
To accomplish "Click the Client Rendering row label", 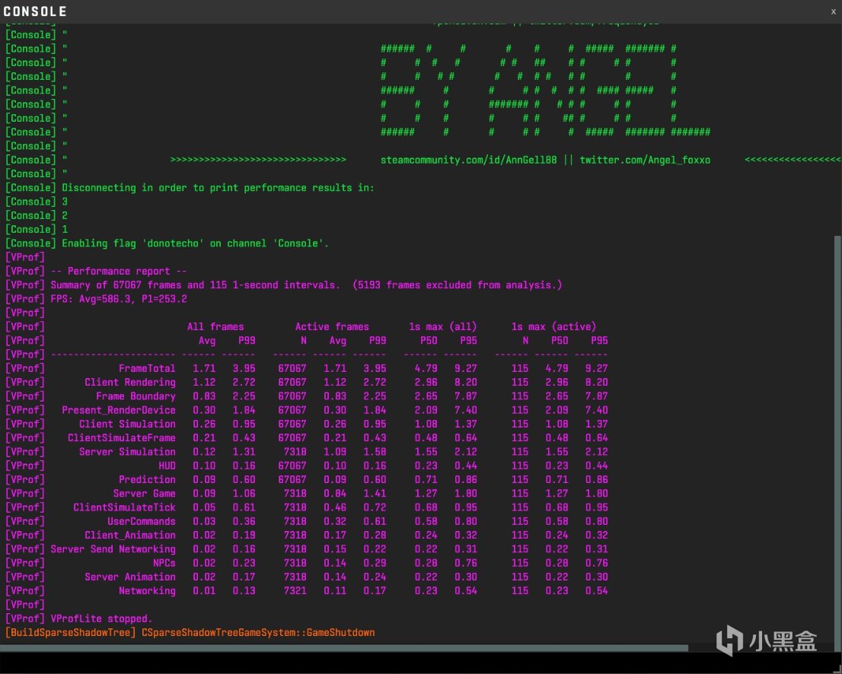I will [x=130, y=383].
